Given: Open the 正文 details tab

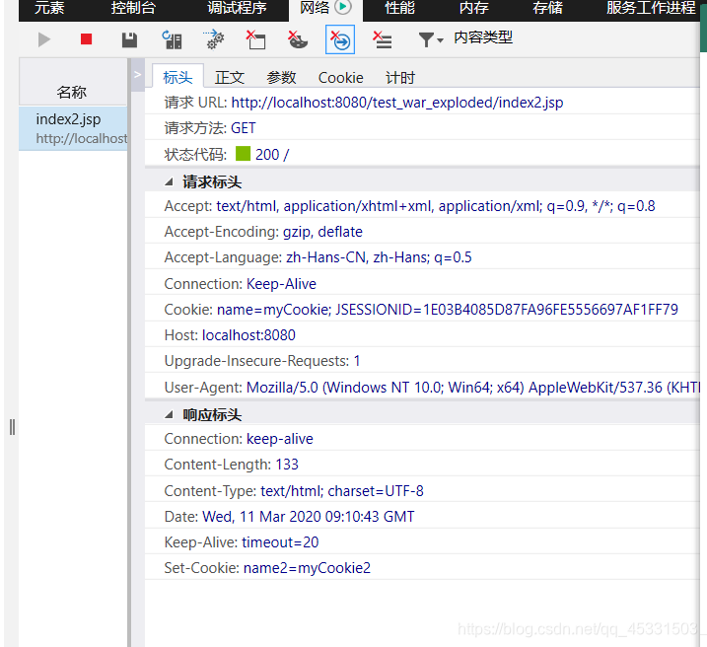Looking at the screenshot, I should point(230,78).
